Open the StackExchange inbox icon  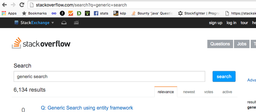pyautogui.click(x=64, y=23)
